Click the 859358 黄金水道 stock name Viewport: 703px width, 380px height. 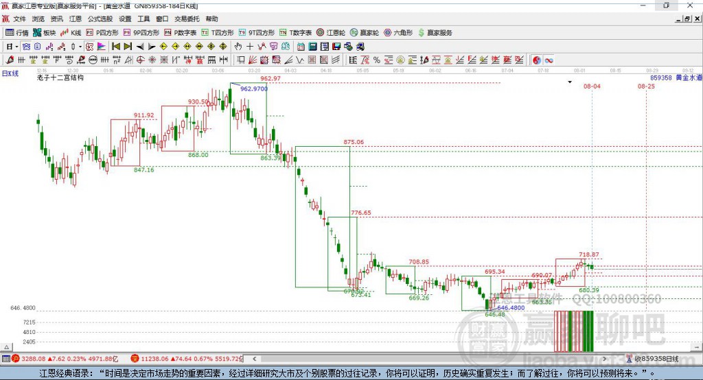pos(676,78)
